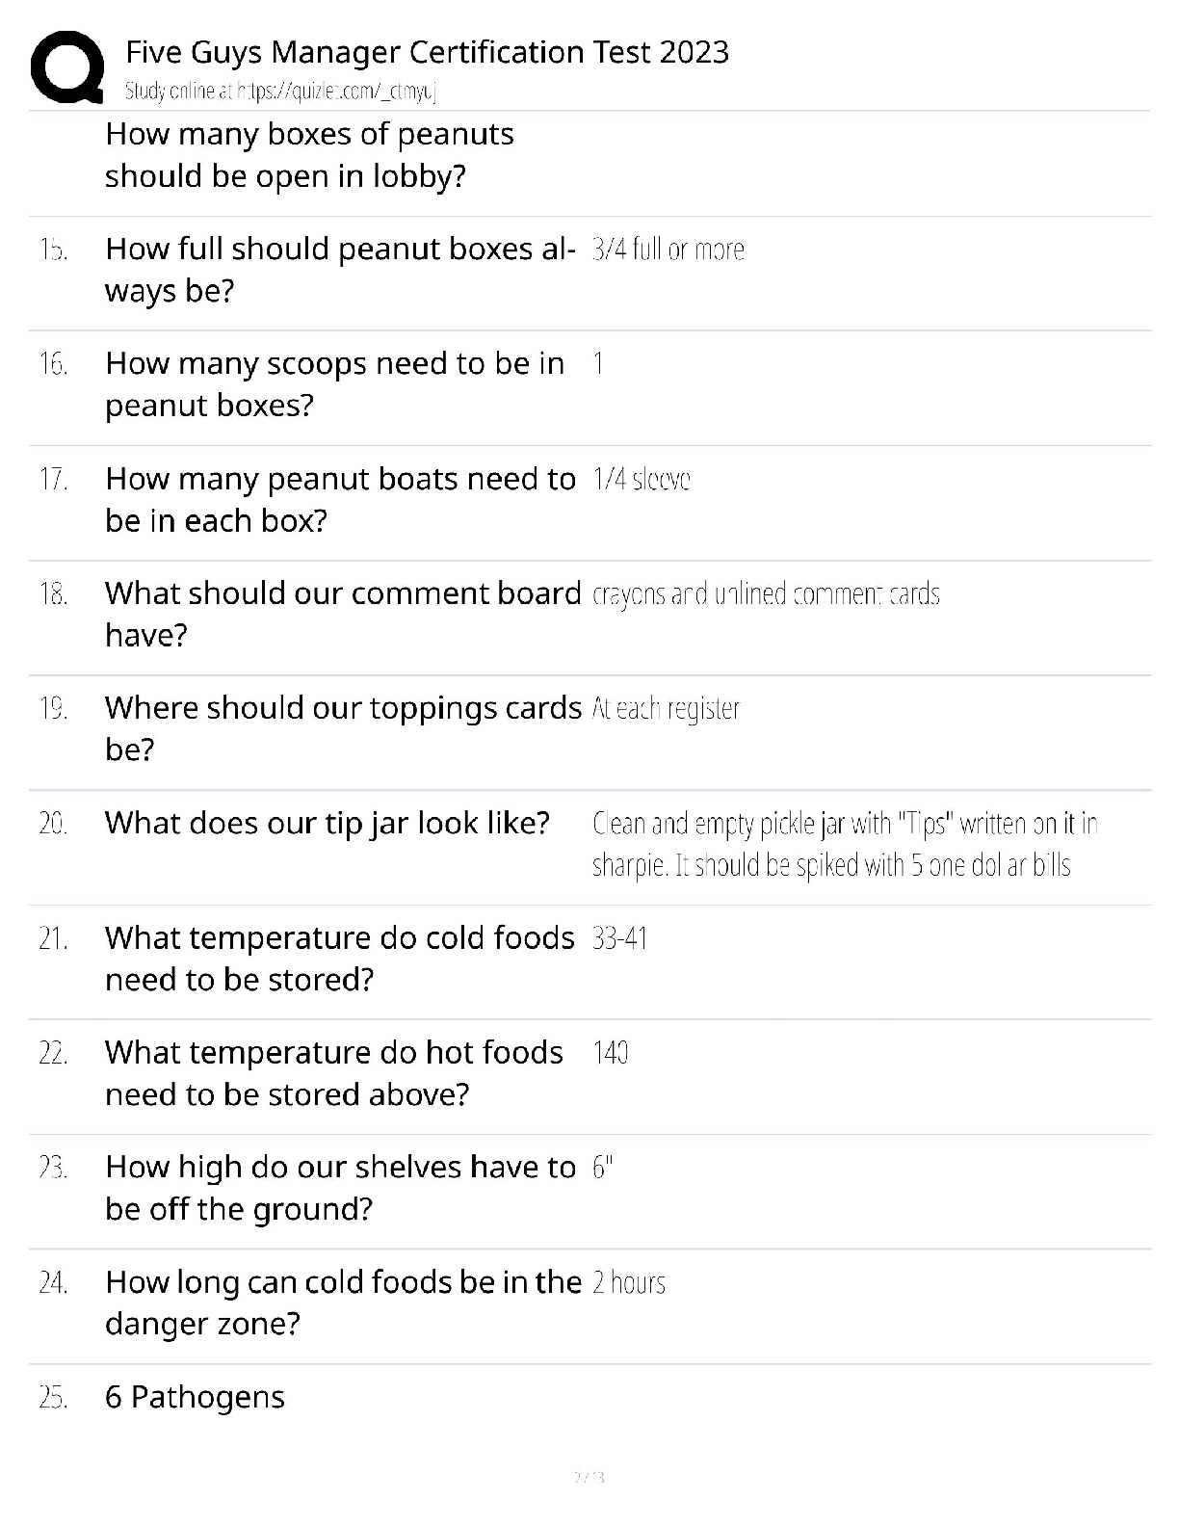Click question 18 about the comment board
The height and width of the screenshot is (1526, 1179).
(342, 613)
